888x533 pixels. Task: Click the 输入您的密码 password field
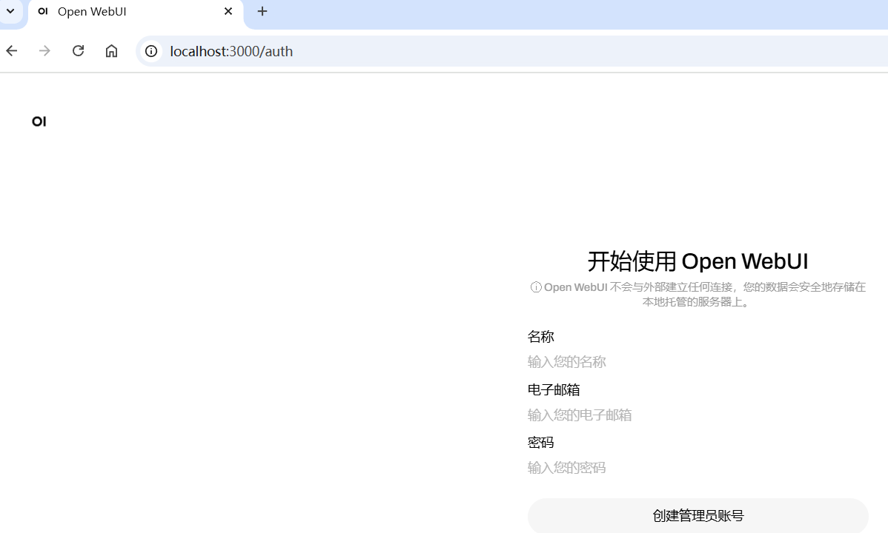pos(698,468)
